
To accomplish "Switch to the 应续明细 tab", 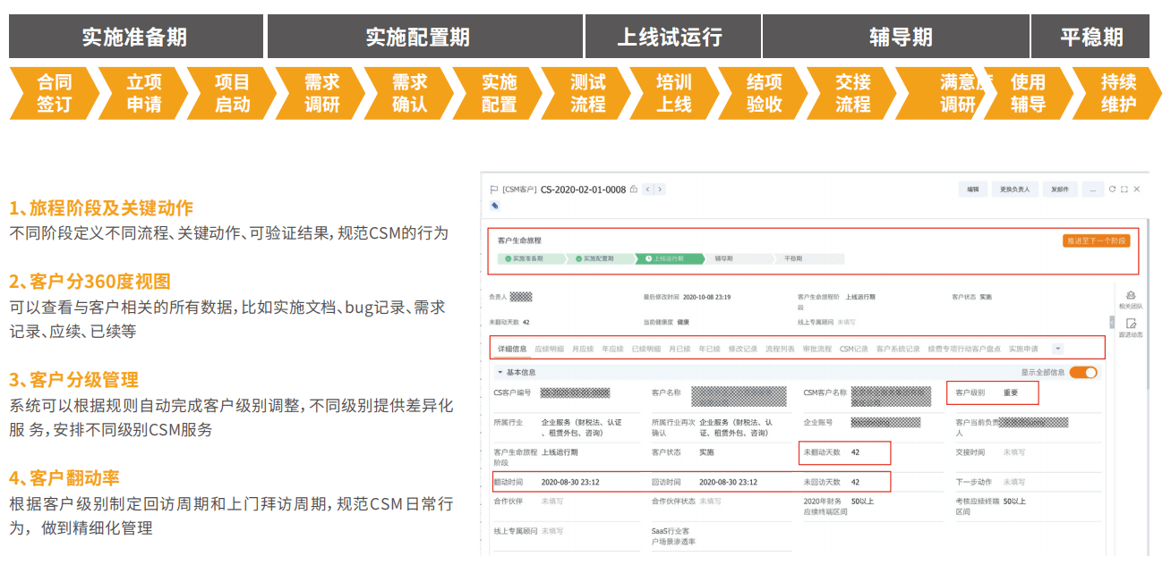I will coord(549,349).
